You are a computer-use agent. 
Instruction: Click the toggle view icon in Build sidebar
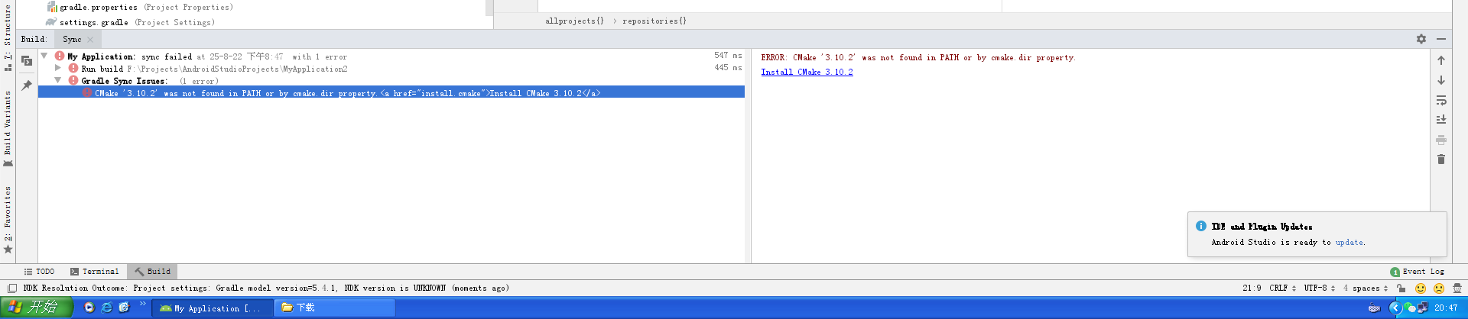(27, 61)
